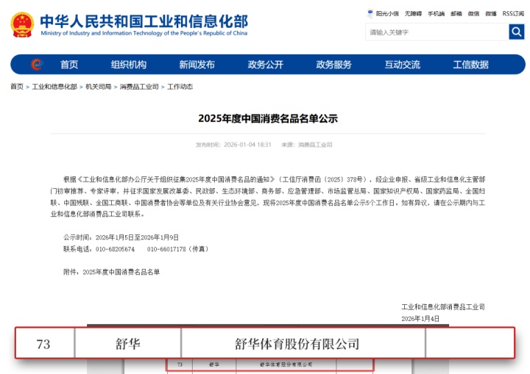Image resolution: width=530 pixels, height=374 pixels.
Task: Click the RSS订阅 subscription link
Action: (x=513, y=13)
